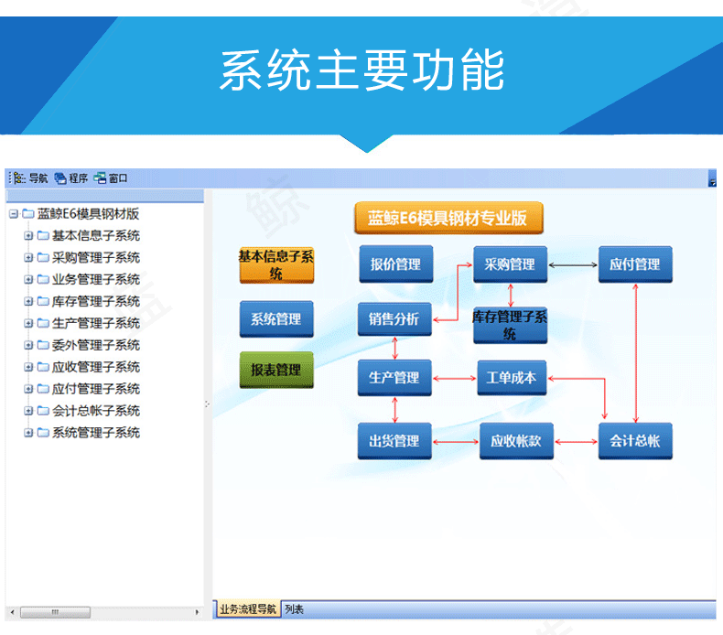Open the 工单成本 flow button

pos(512,378)
